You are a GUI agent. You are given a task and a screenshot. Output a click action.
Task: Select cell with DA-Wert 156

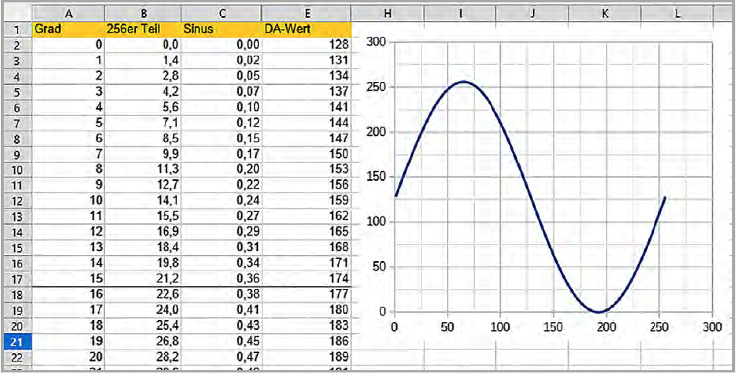tap(307, 185)
